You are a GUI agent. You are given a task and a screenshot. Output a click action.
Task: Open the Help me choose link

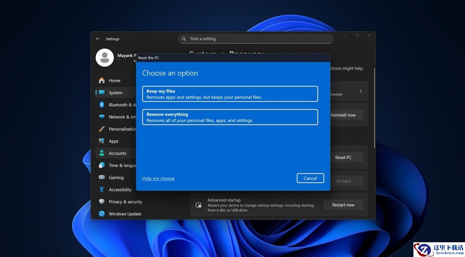tap(158, 178)
